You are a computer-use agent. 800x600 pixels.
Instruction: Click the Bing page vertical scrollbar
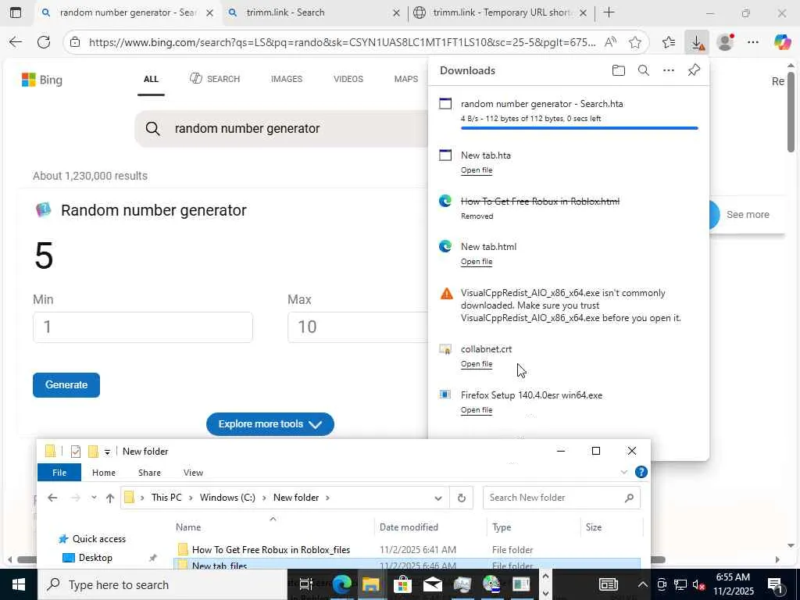791,112
